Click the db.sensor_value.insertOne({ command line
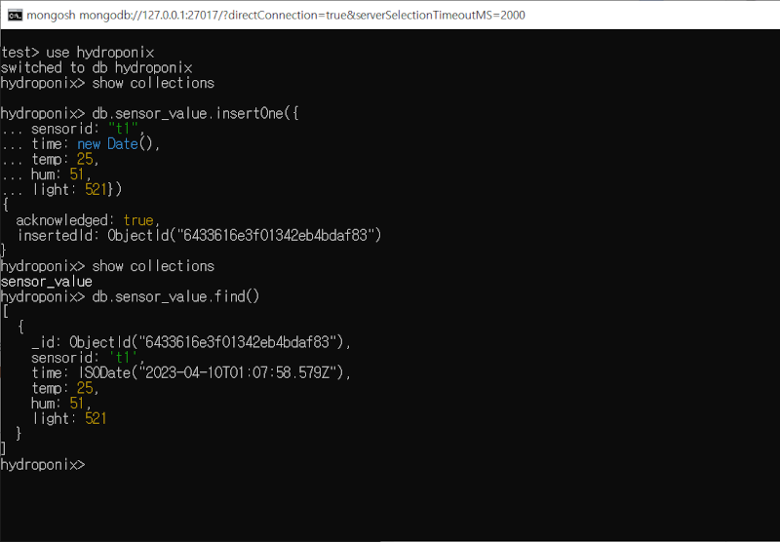Viewport: 780px width, 542px height. point(149,113)
